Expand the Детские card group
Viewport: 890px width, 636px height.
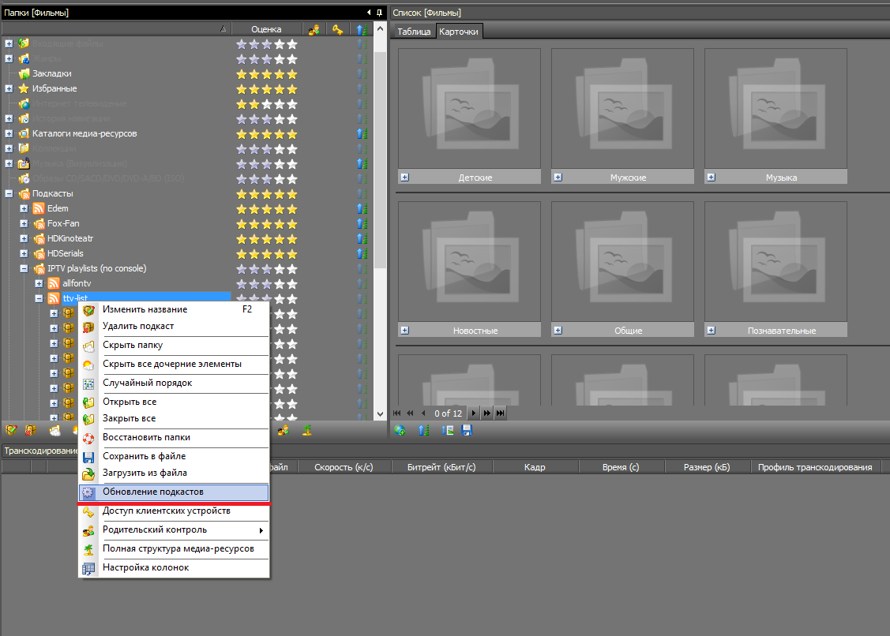[404, 178]
